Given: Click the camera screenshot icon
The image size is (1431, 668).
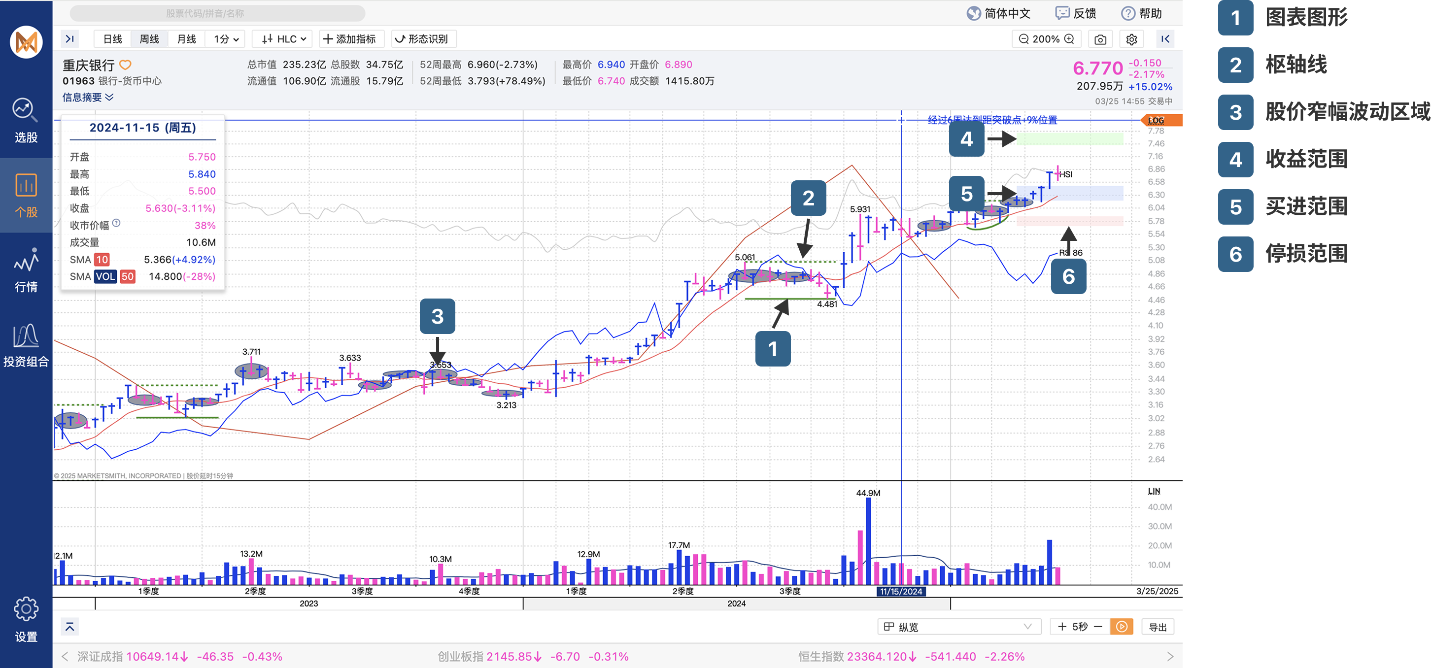Looking at the screenshot, I should [1099, 39].
